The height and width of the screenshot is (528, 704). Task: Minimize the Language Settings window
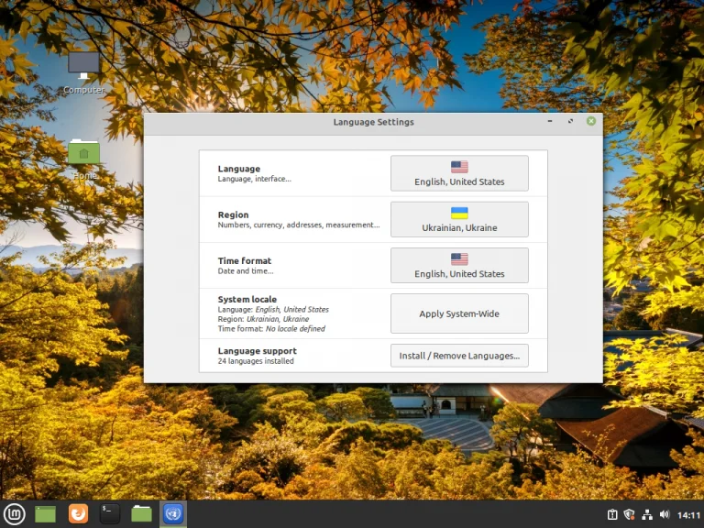click(x=550, y=121)
